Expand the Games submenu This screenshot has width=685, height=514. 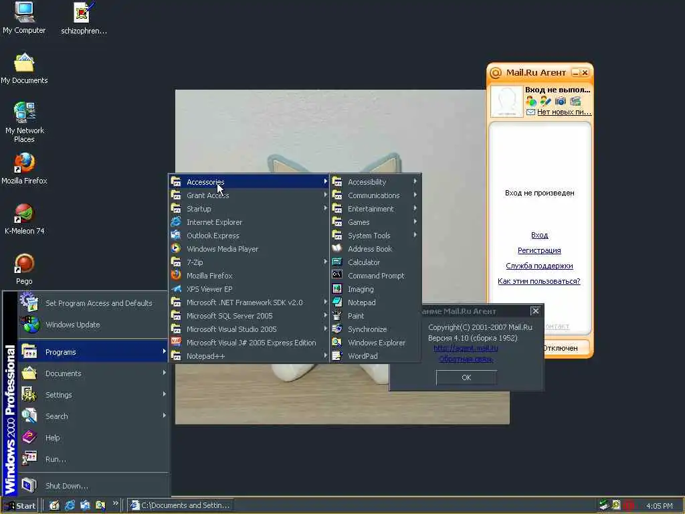[375, 222]
